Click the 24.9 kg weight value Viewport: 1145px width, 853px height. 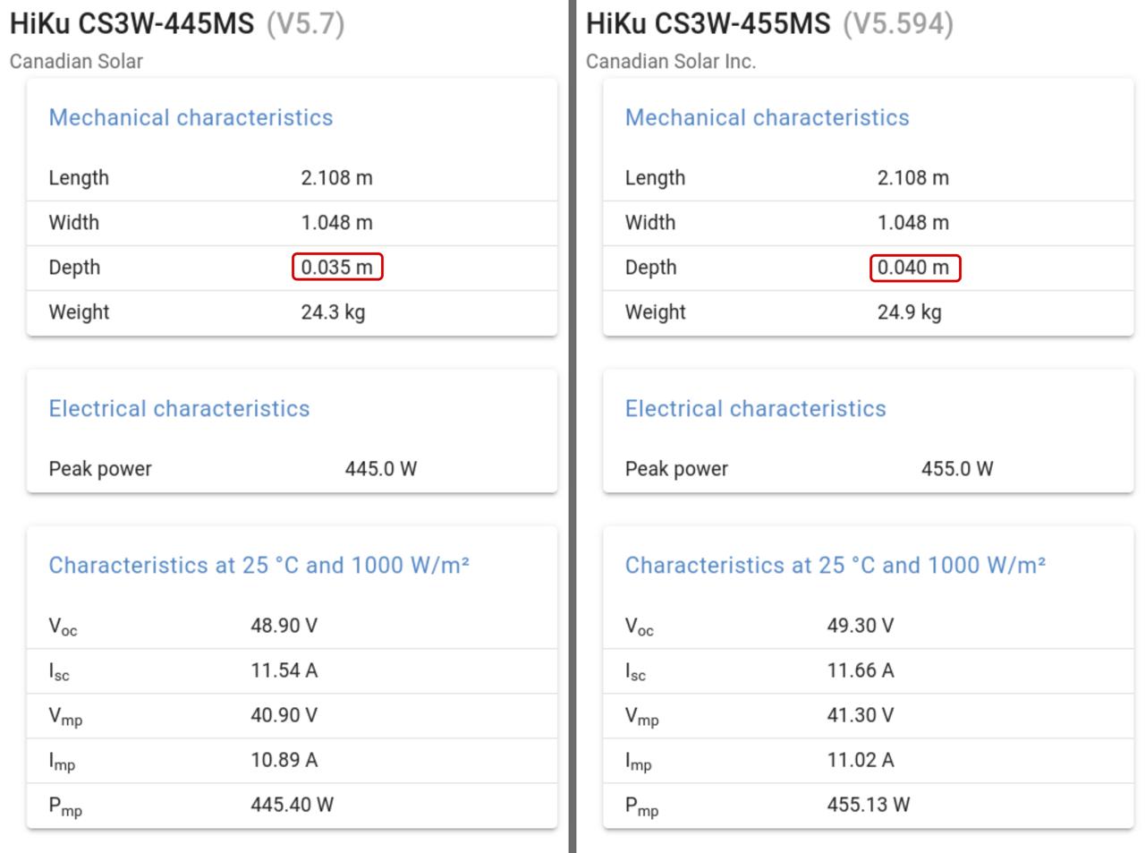(x=909, y=312)
